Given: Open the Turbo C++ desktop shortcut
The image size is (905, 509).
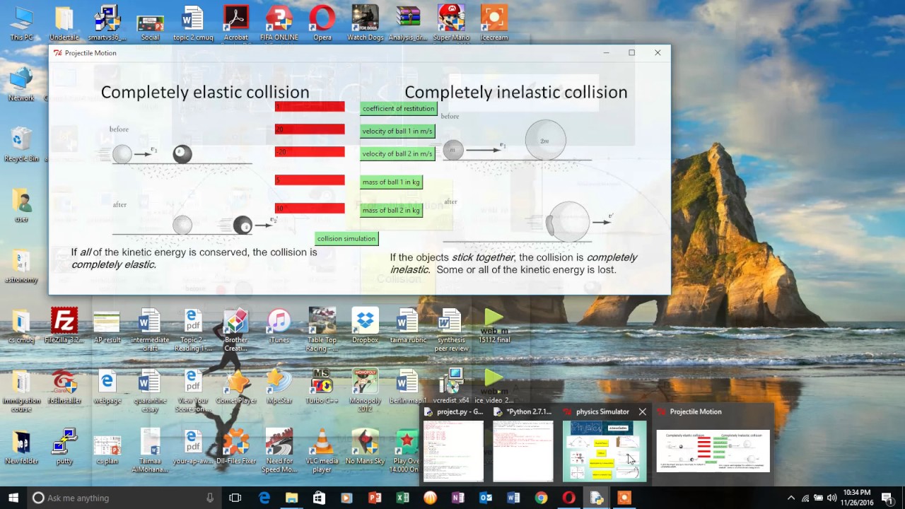Looking at the screenshot, I should (322, 386).
